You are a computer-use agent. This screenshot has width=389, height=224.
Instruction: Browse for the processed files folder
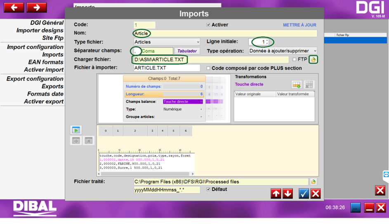tap(313, 182)
